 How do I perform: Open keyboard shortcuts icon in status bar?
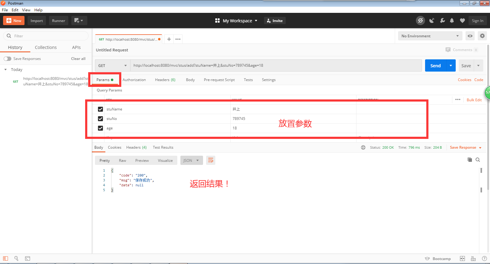473,258
